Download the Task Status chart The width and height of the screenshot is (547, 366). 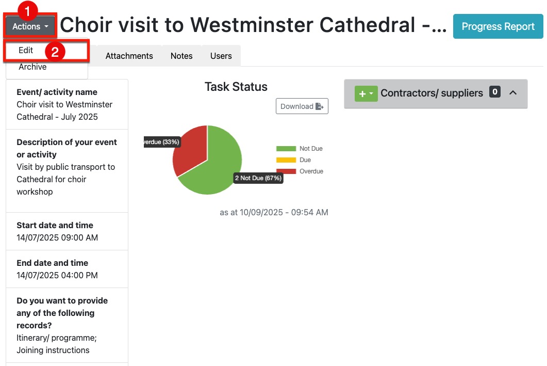(x=302, y=106)
